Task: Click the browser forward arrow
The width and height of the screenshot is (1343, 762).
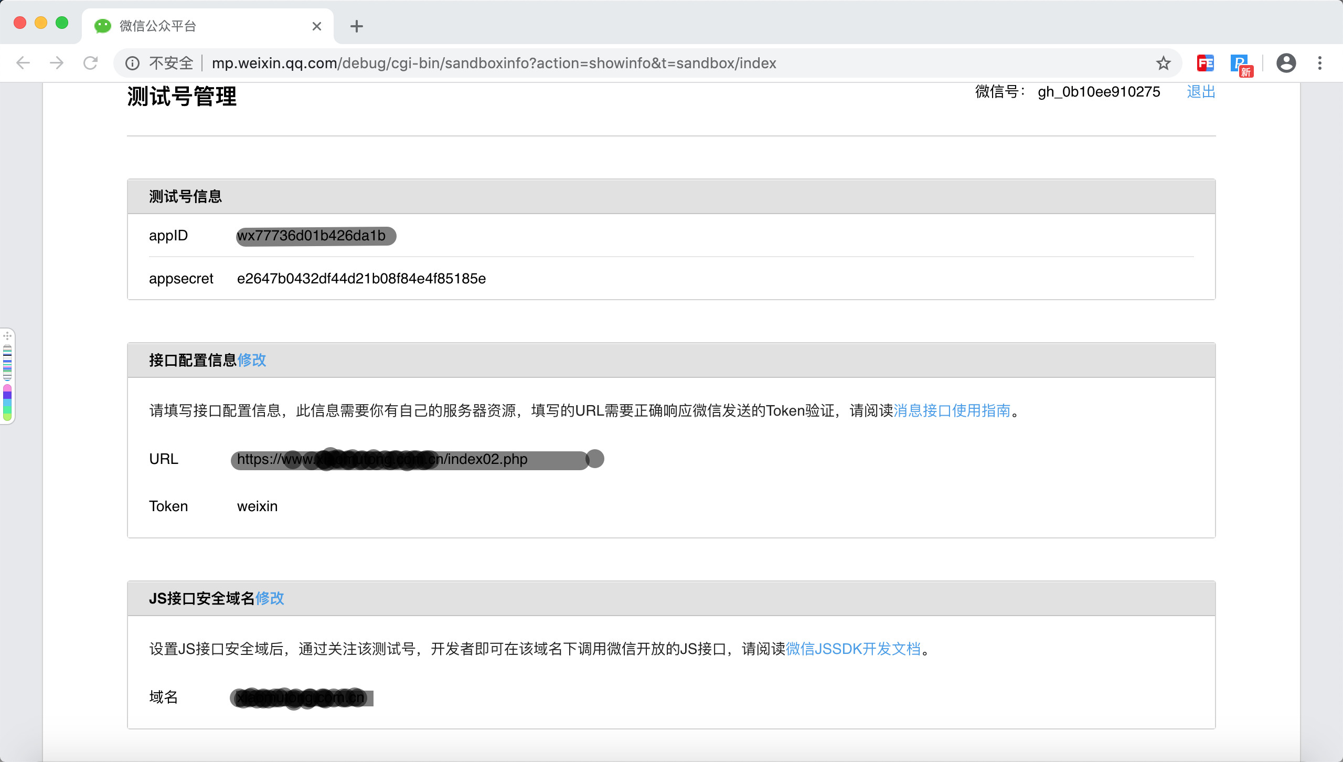Action: pyautogui.click(x=57, y=63)
